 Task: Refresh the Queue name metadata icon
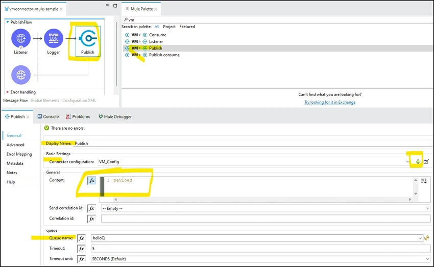click(x=427, y=238)
